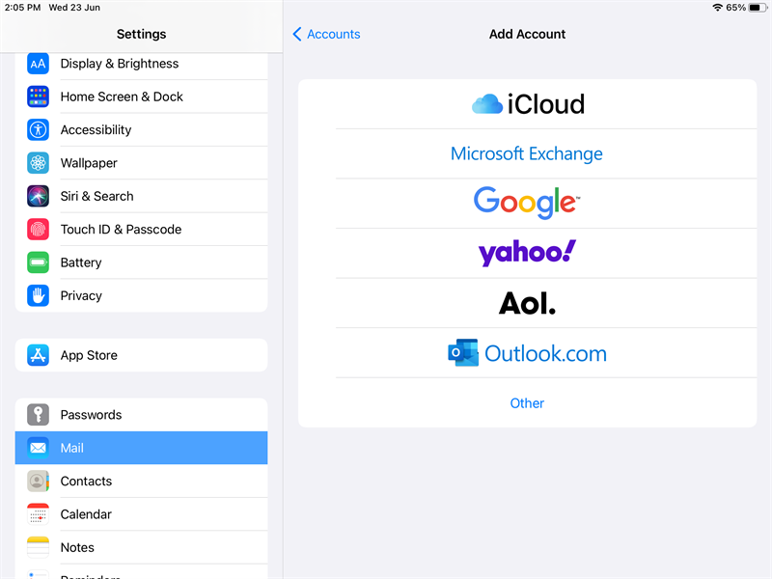
Task: Choose iCloud account type
Action: click(527, 104)
